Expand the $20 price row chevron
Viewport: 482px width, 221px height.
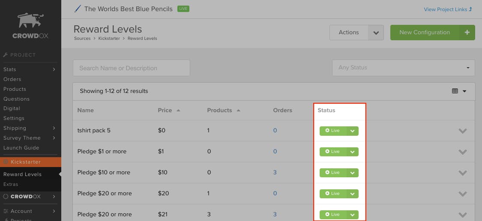tap(463, 194)
